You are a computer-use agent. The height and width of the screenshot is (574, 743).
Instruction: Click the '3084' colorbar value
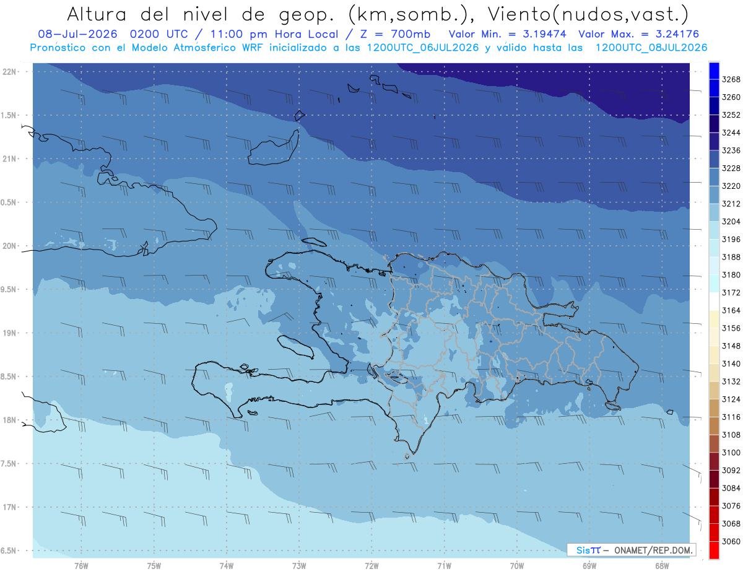click(731, 488)
